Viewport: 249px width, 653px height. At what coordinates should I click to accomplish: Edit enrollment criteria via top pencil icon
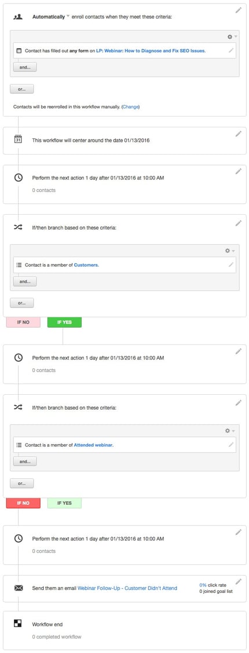(238, 10)
